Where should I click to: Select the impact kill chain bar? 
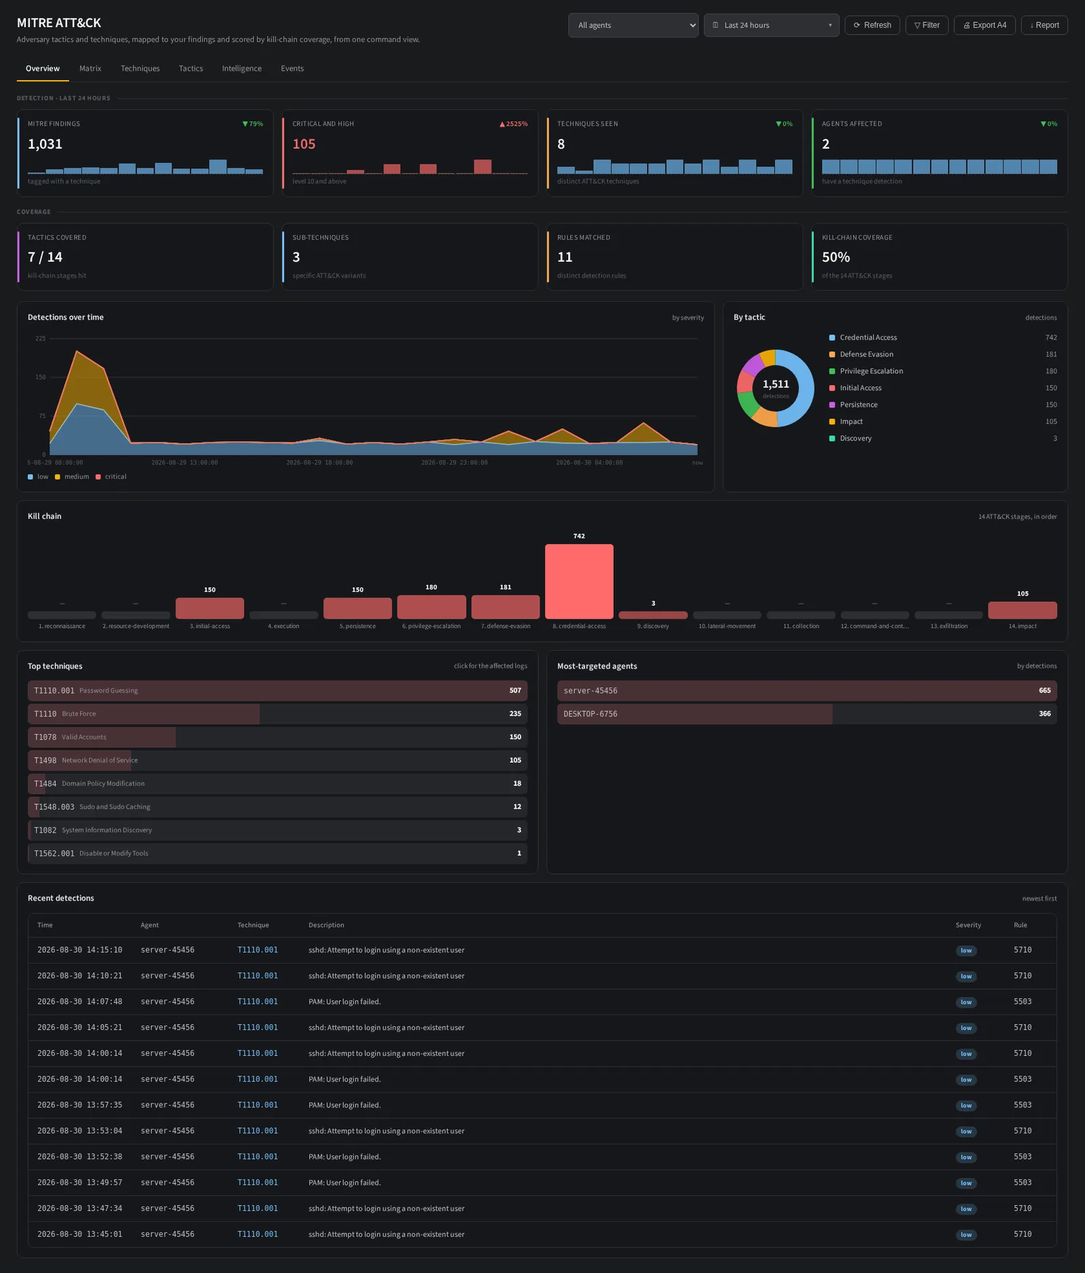pos(1023,610)
